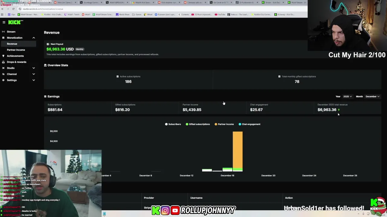Open the Mizkif Stream Schedule bookmark
Screen dimensions: 387x217
102,14
